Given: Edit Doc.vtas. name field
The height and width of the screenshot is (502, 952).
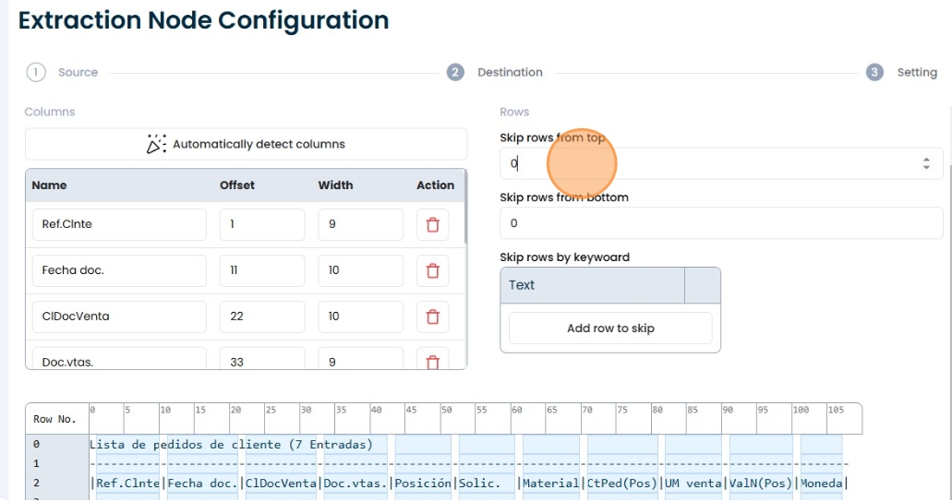Looking at the screenshot, I should click(120, 359).
